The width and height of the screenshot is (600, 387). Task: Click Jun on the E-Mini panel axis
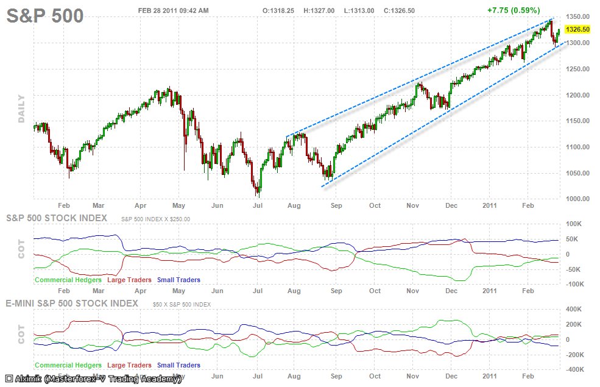pos(217,376)
